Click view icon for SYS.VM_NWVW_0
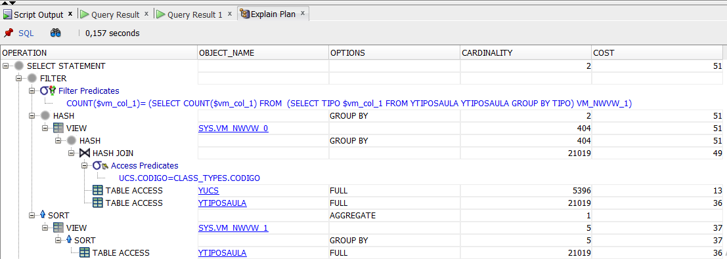 click(59, 129)
